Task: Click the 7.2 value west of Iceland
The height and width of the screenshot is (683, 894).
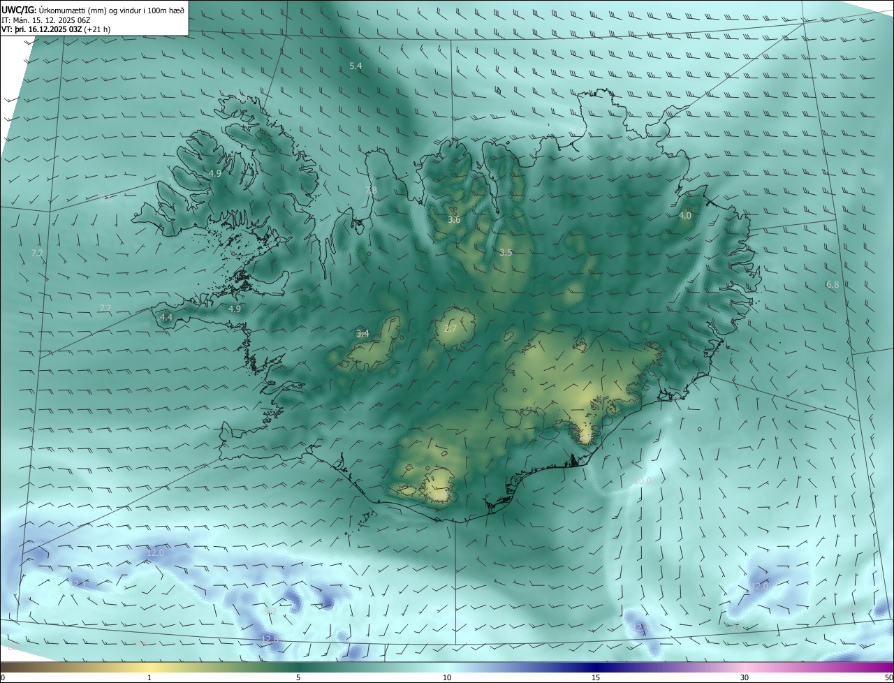Action: pos(38,253)
